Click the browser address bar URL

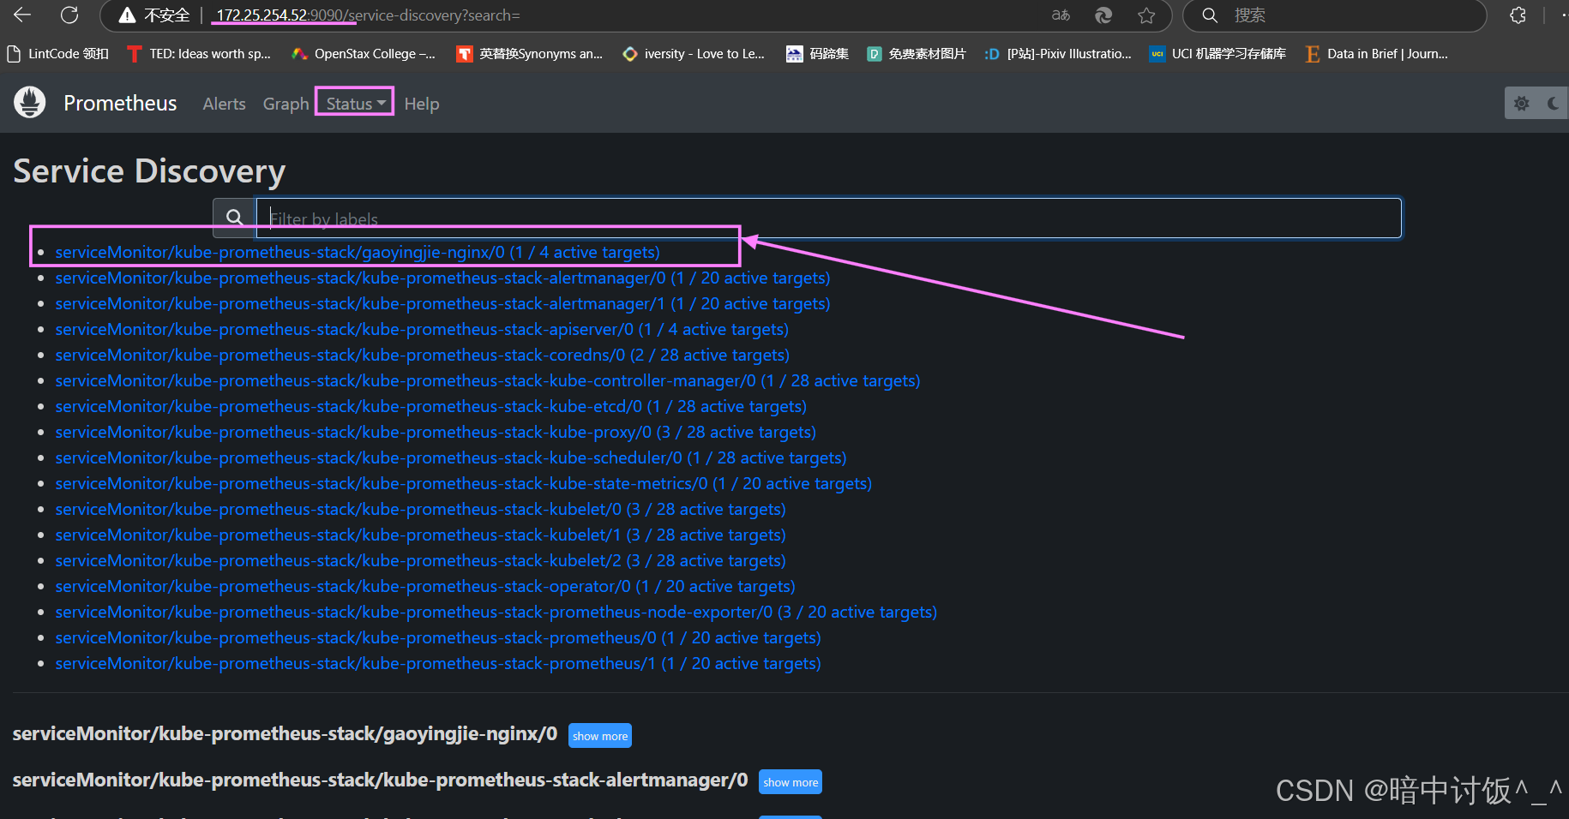pyautogui.click(x=368, y=15)
